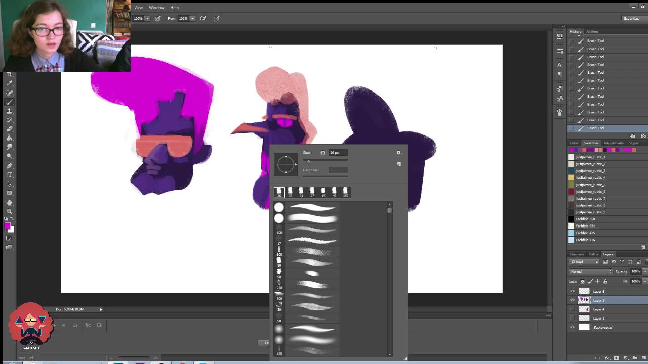648x364 pixels.
Task: Switch to the Actions tab
Action: coord(592,31)
